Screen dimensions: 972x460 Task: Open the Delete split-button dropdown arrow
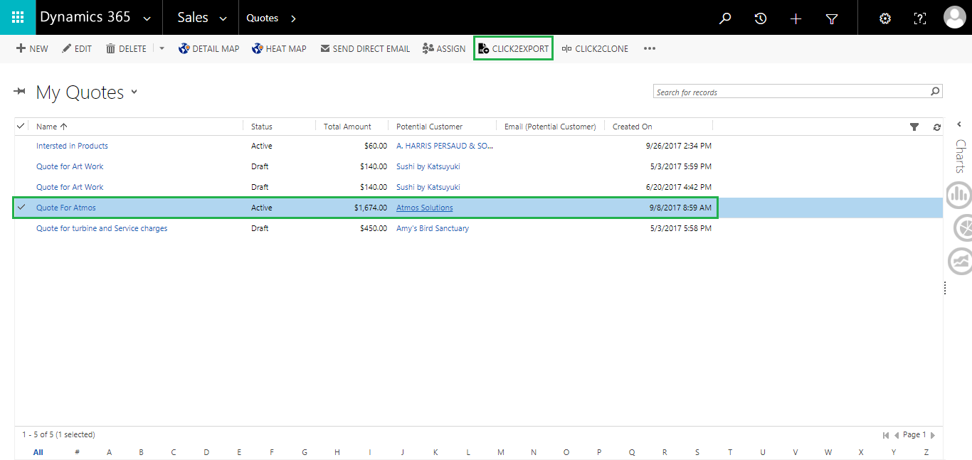click(162, 49)
